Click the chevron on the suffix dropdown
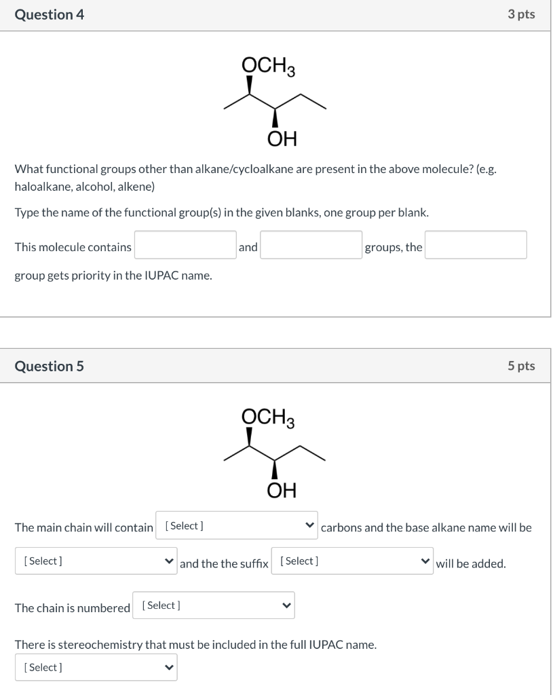This screenshot has height=695, width=555. (425, 561)
